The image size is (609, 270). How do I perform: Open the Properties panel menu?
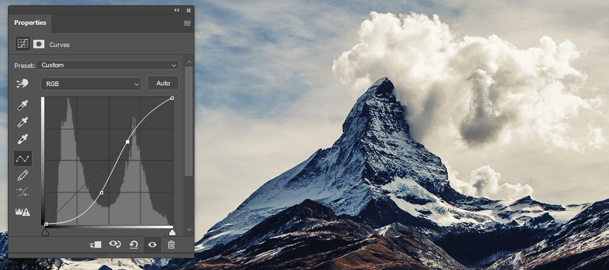tap(187, 23)
